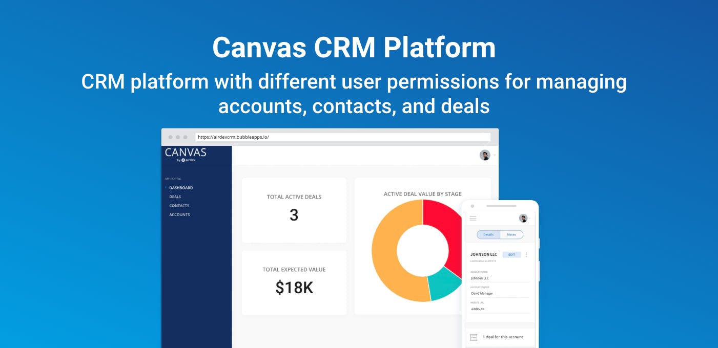Click the '1 deal for this account' row
This screenshot has height=348, width=718.
click(502, 337)
